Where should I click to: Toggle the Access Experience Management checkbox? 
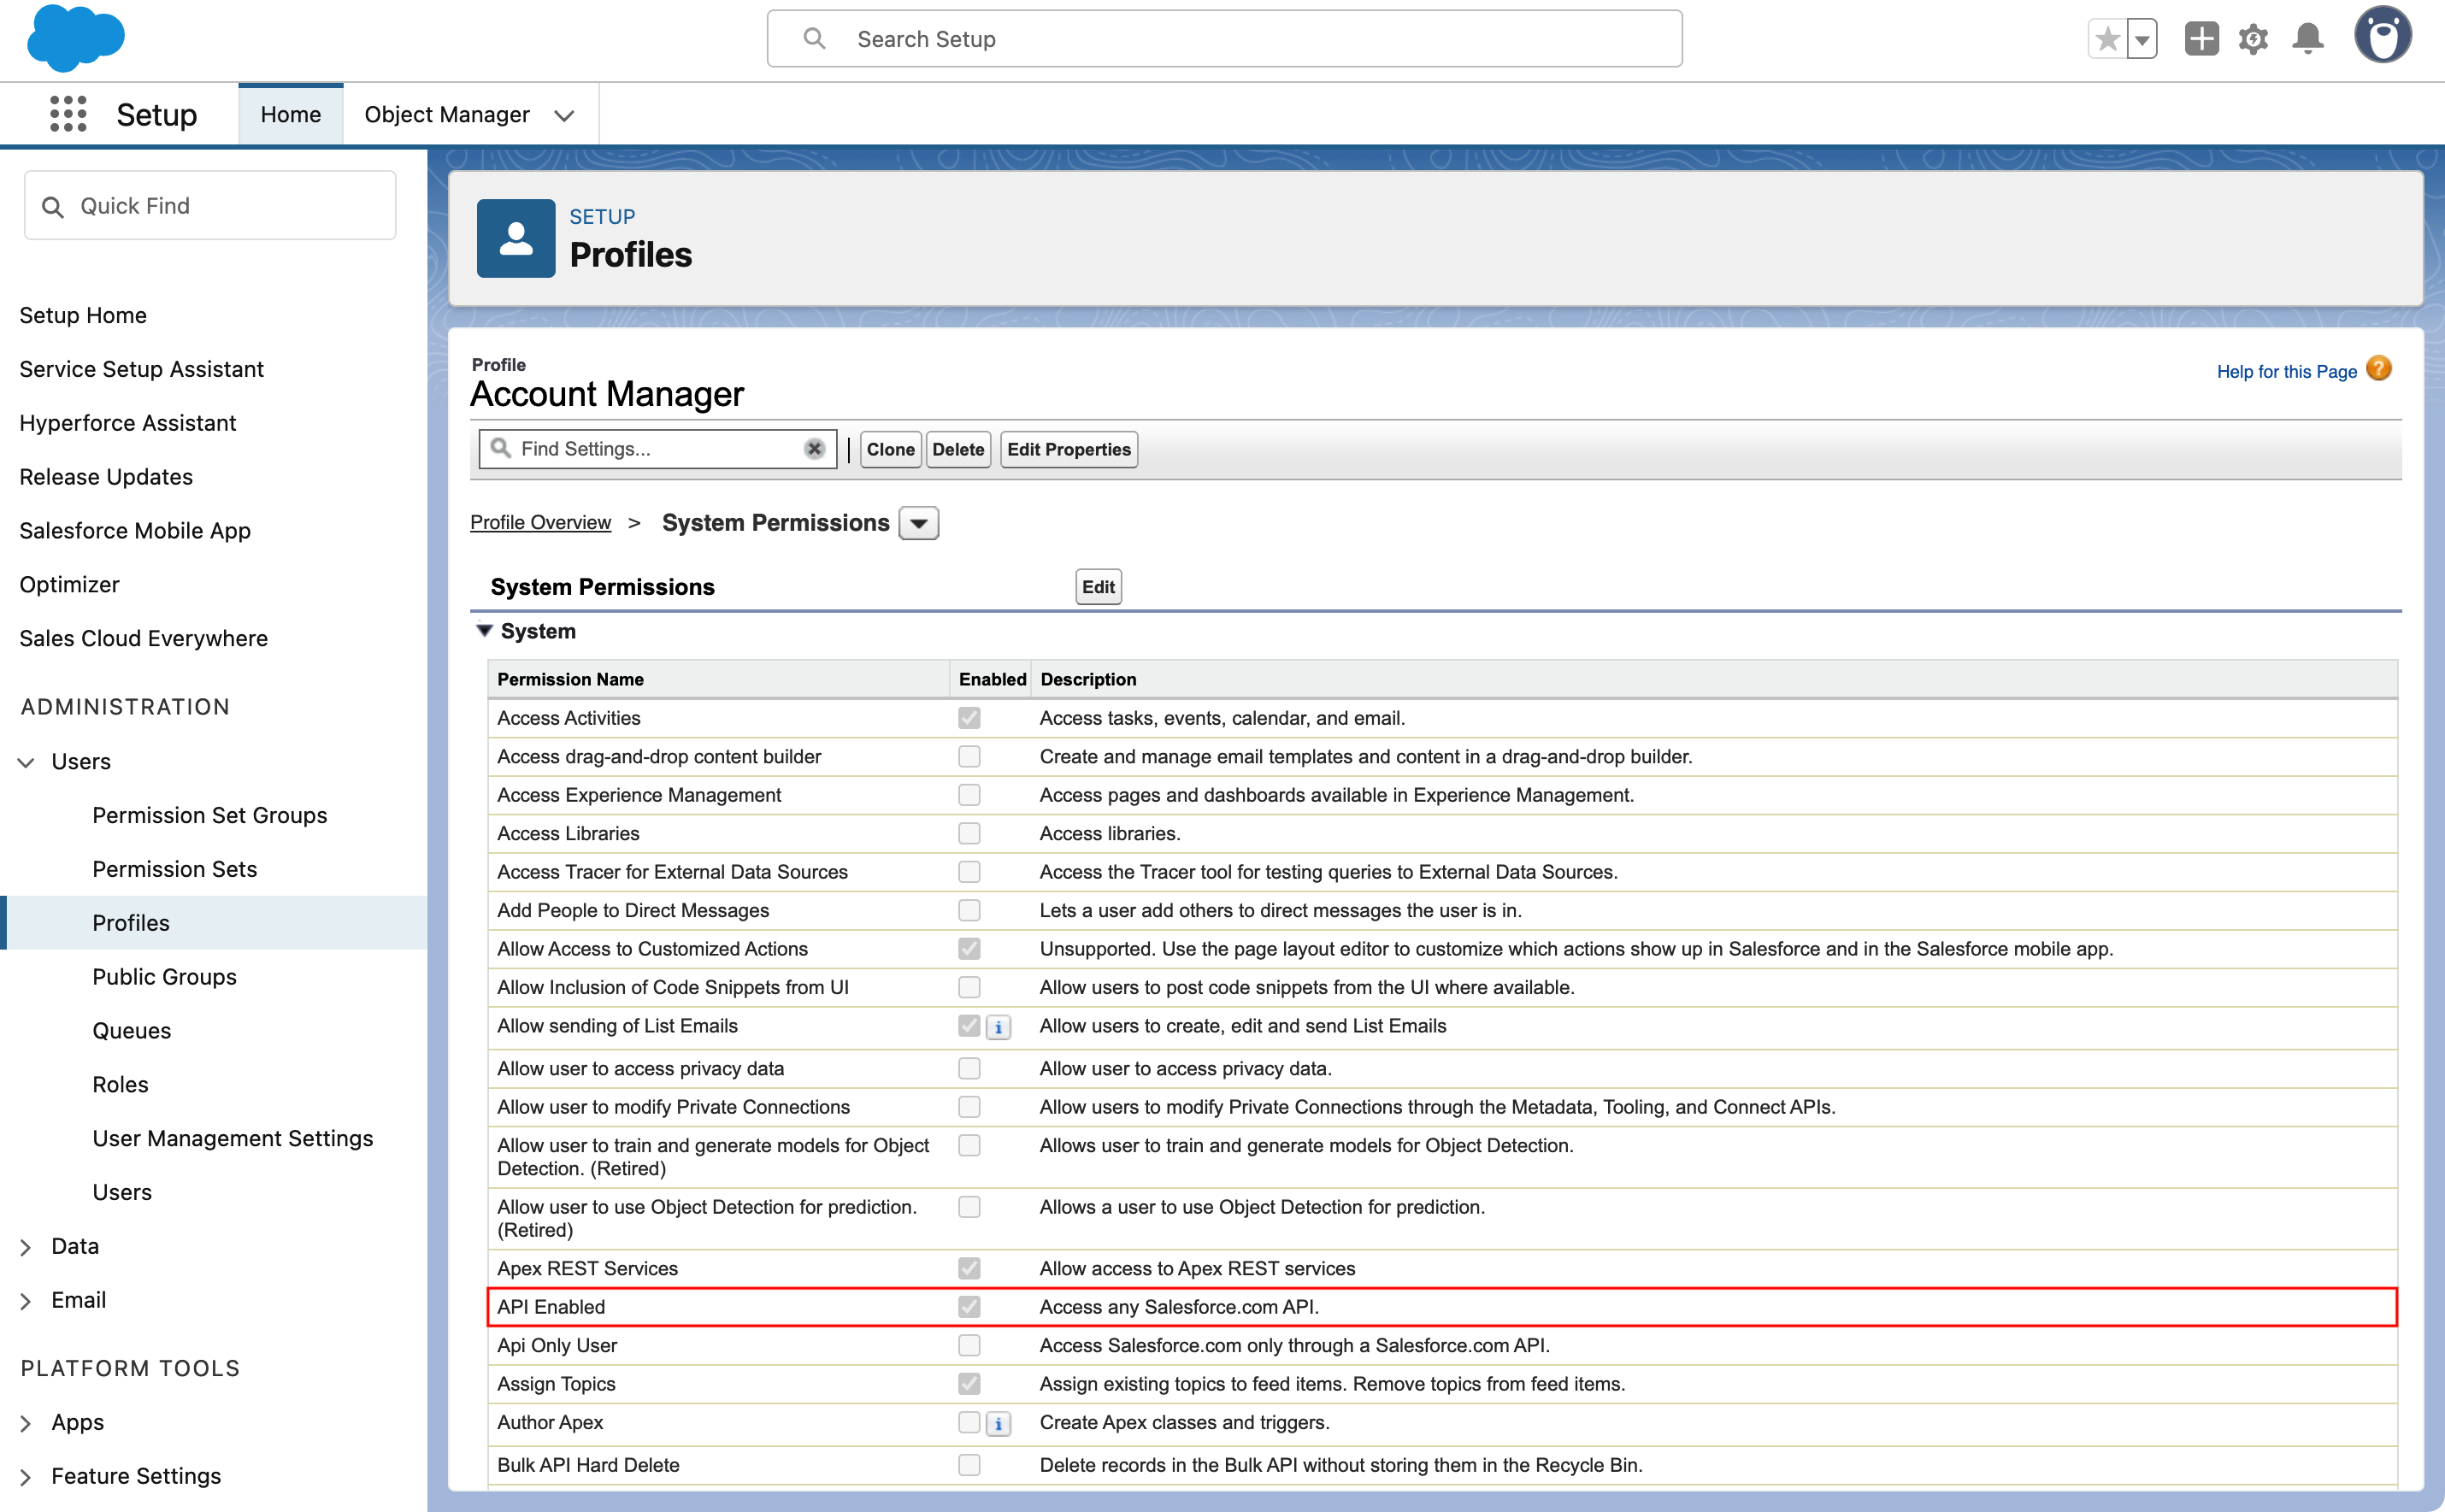tap(969, 795)
